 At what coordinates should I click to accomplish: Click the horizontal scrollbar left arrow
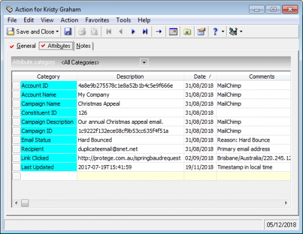[x=16, y=203]
